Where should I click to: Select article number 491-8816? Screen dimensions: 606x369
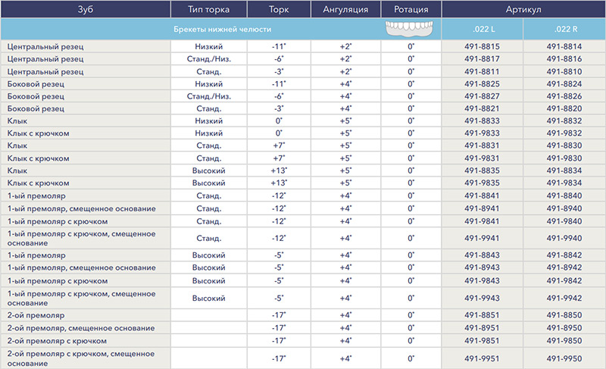click(x=564, y=59)
